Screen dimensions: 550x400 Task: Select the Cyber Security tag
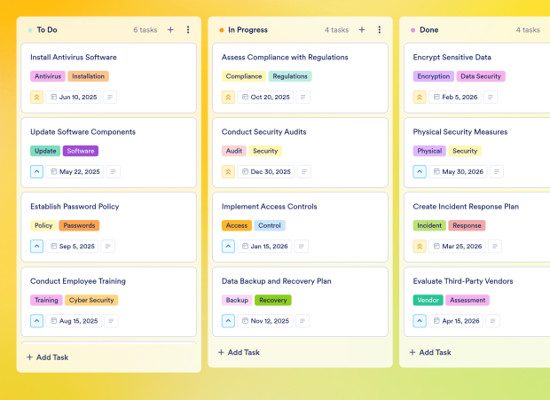[x=91, y=301]
